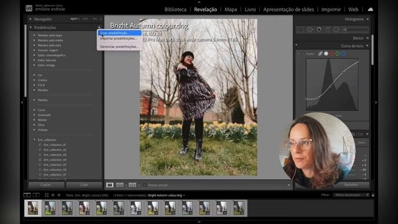Switch to the Mapa module

coord(231,9)
